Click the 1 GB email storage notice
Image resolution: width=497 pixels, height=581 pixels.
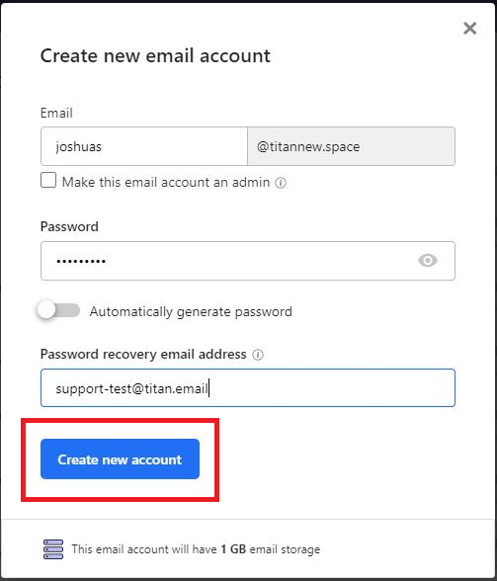click(196, 549)
